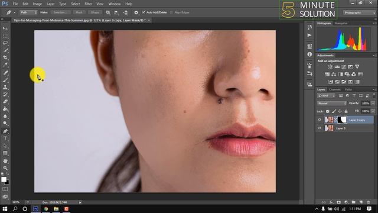This screenshot has width=378, height=213.
Task: Toggle lock image pixels brush icon
Action: pos(334,111)
